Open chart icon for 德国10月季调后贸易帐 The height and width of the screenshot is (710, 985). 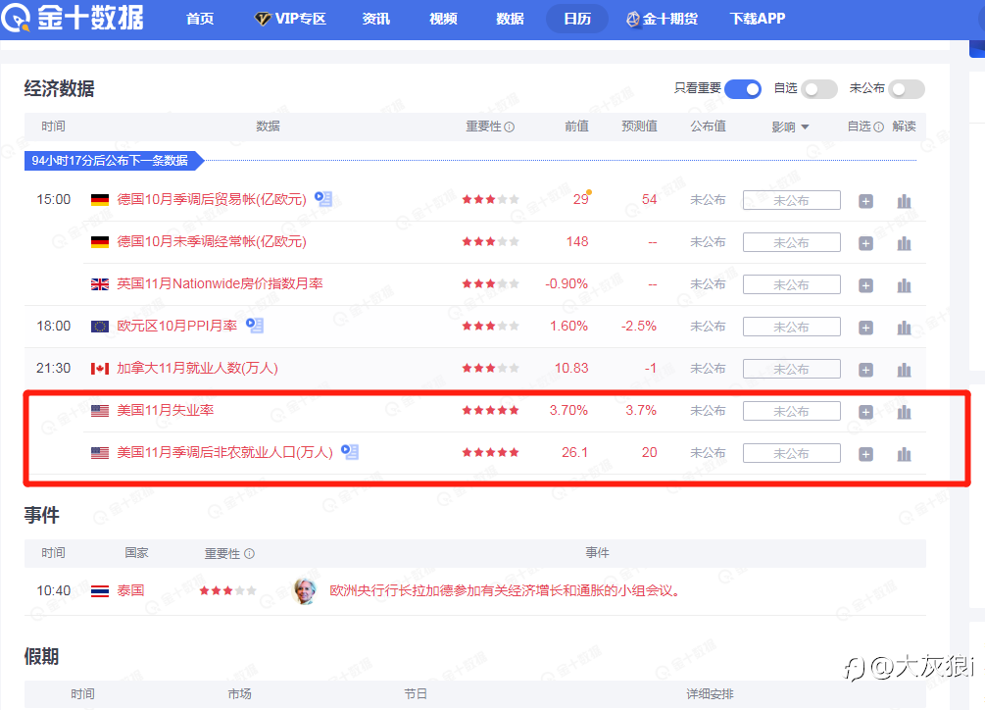[x=904, y=201]
